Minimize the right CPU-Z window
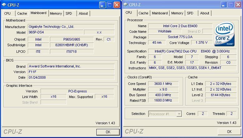The image size is (243, 138). pos(223,5)
